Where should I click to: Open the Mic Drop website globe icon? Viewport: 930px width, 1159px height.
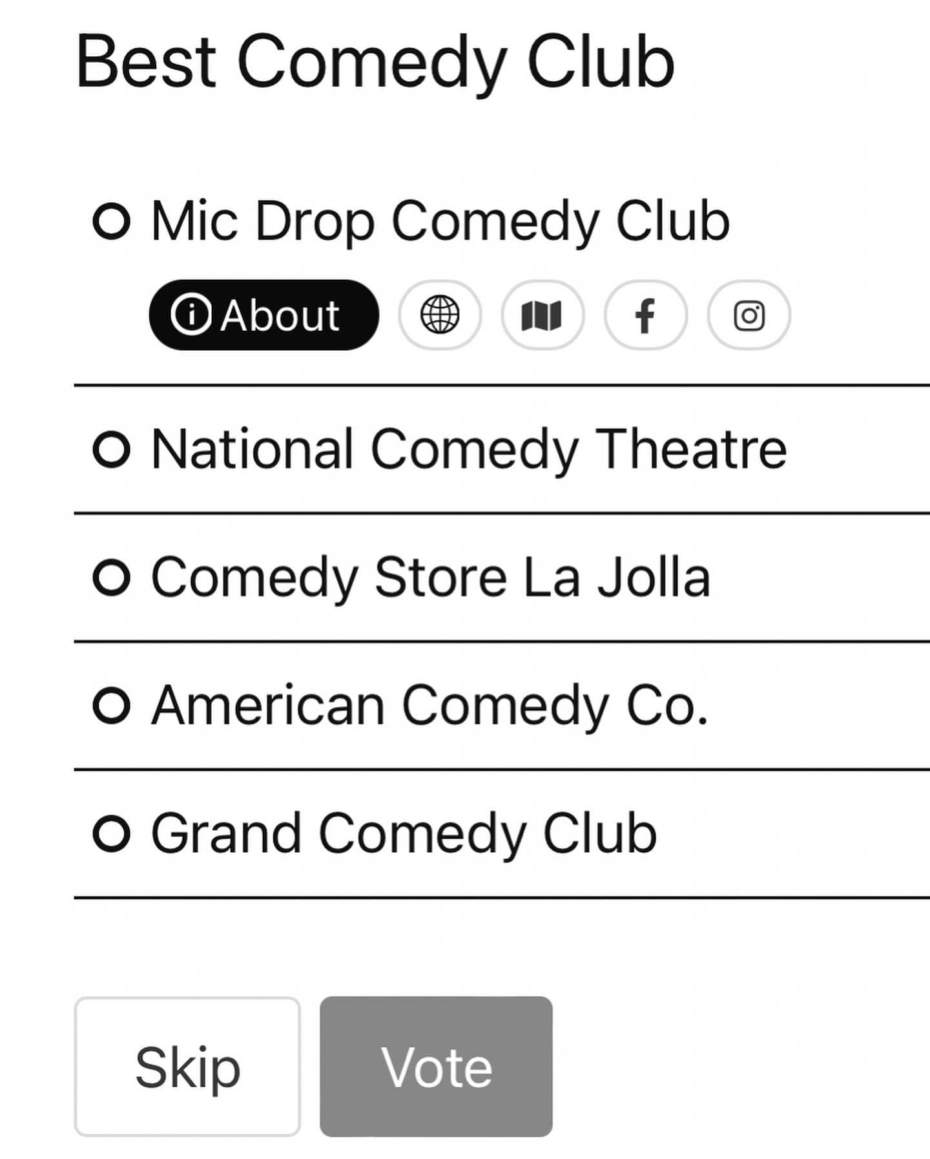pos(440,315)
